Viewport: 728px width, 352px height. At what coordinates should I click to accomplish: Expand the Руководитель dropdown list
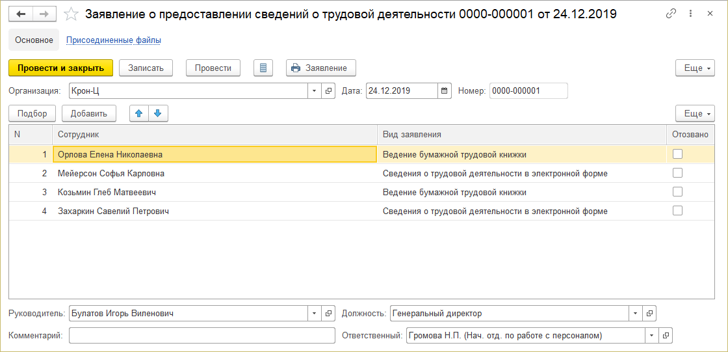pyautogui.click(x=314, y=314)
